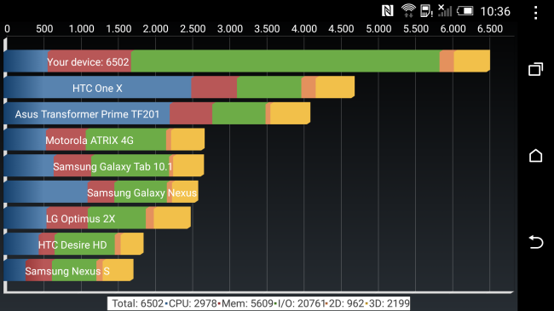Viewport: 554px width, 311px height.
Task: Tap the 10:36 clock
Action: 495,11
